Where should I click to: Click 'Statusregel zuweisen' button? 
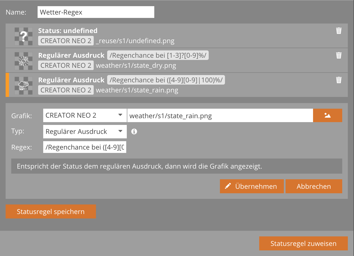pos(303,243)
